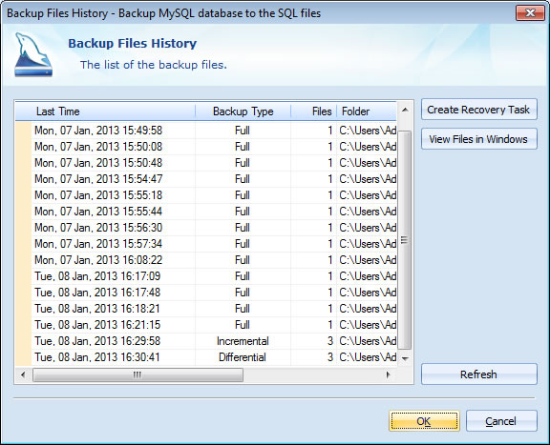The height and width of the screenshot is (445, 550).
Task: Click folder path in 16:30:41 row
Action: click(x=367, y=357)
